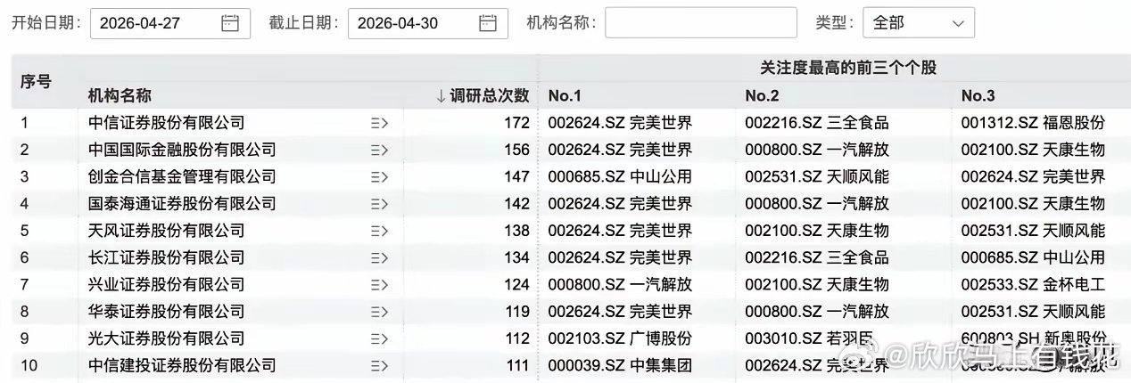This screenshot has height=383, width=1131.
Task: Select 兴业证券股份有限公司 row name
Action: [166, 285]
